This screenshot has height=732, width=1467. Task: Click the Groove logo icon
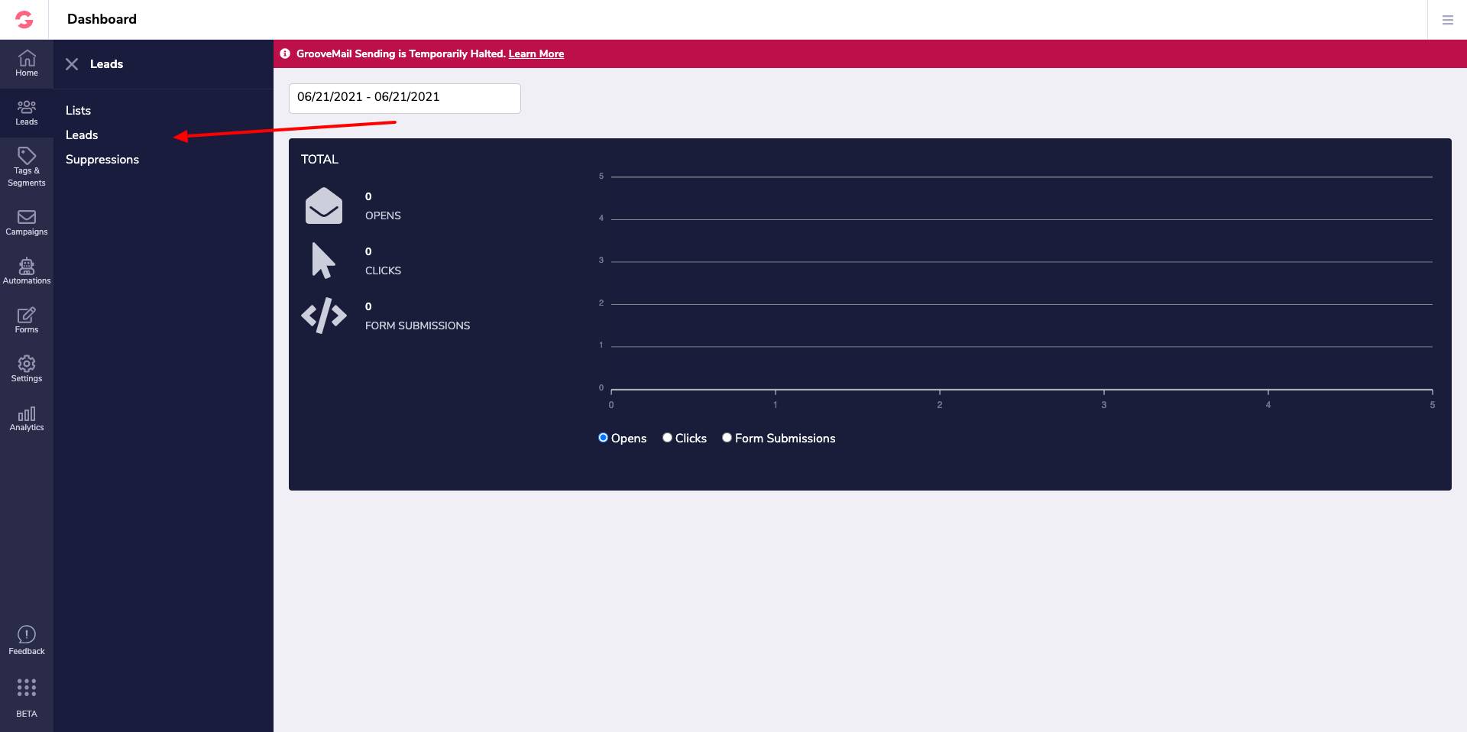(x=24, y=20)
